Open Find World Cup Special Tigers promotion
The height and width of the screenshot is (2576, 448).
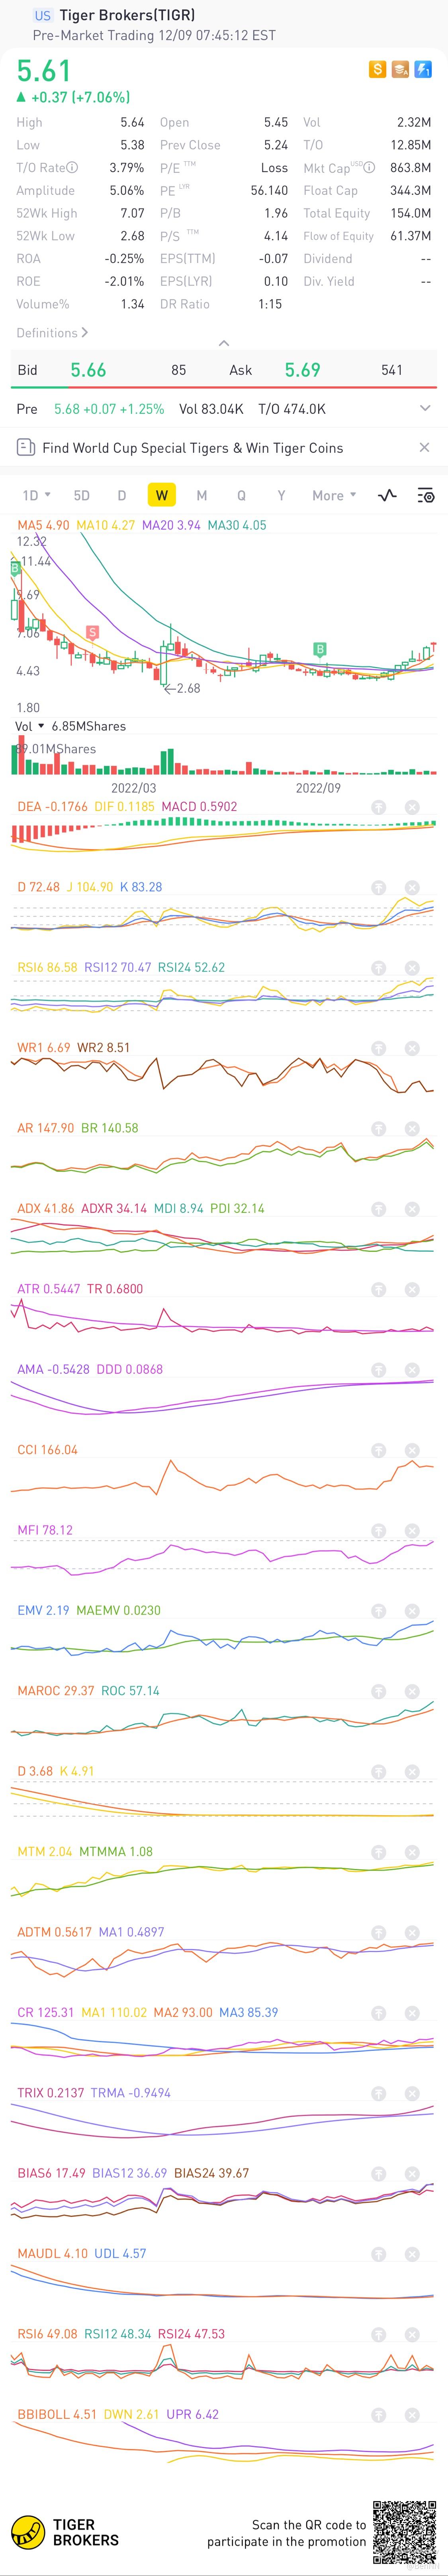[192, 448]
